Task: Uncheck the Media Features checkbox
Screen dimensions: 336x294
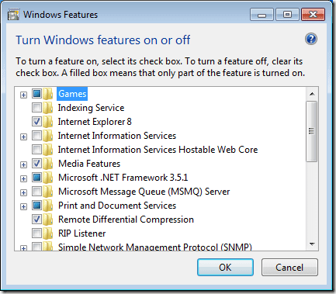Action: pyautogui.click(x=36, y=164)
